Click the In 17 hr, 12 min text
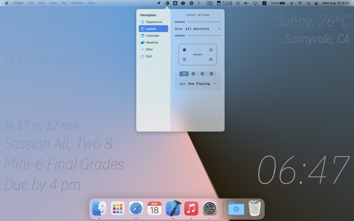Screen dimensions: 354x221 pos(41,125)
